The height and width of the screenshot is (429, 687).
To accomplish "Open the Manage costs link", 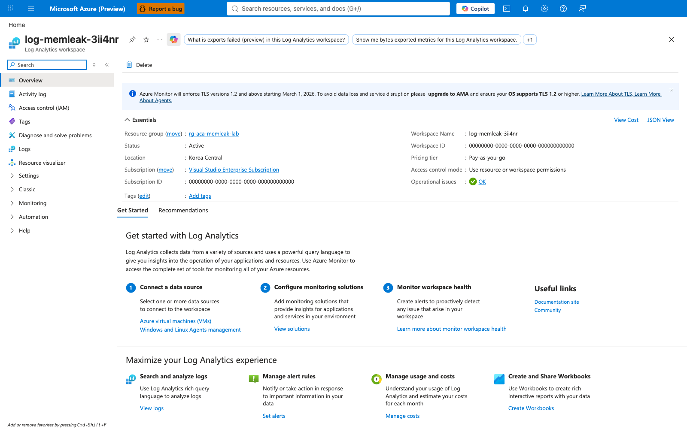I will point(402,416).
